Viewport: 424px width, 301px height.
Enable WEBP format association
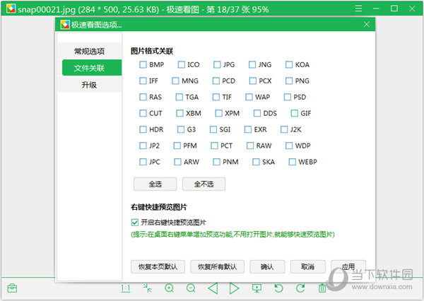click(x=293, y=162)
